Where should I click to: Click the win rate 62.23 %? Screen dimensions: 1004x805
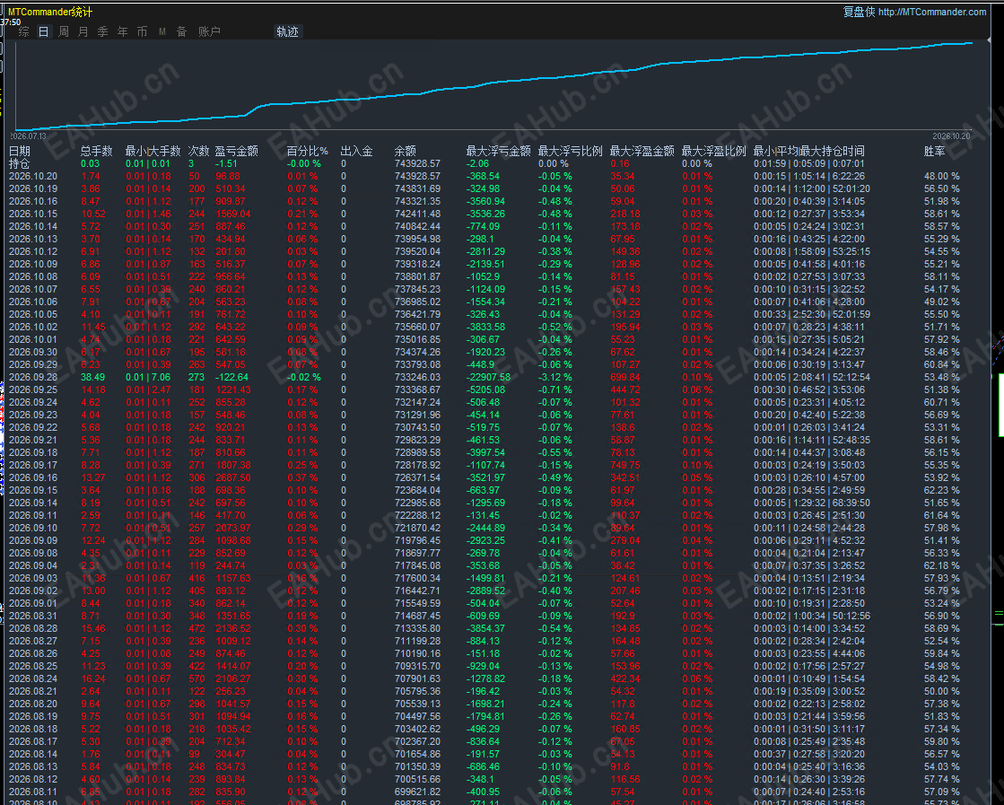tap(942, 491)
